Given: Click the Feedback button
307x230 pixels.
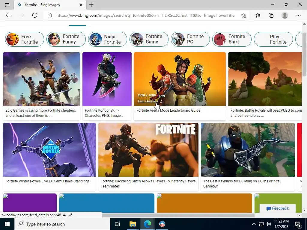Looking at the screenshot, I should point(277,208).
